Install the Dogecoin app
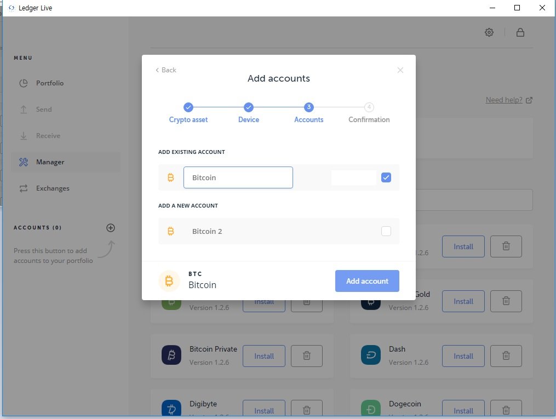Image resolution: width=556 pixels, height=419 pixels. click(x=463, y=409)
